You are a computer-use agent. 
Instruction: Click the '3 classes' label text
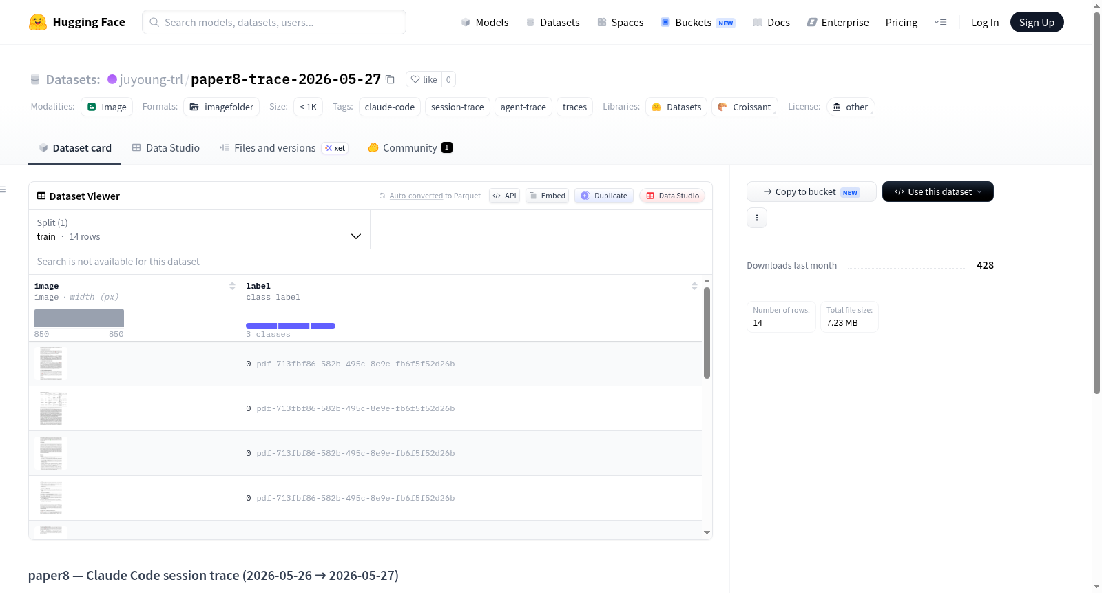tap(269, 335)
